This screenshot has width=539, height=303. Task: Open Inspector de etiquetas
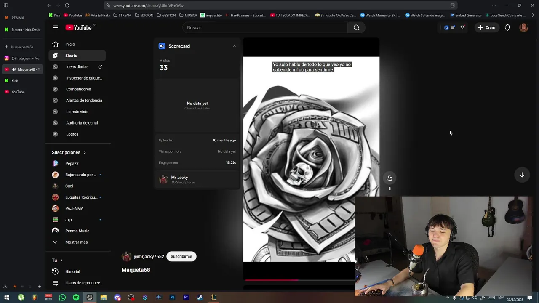pos(77,78)
